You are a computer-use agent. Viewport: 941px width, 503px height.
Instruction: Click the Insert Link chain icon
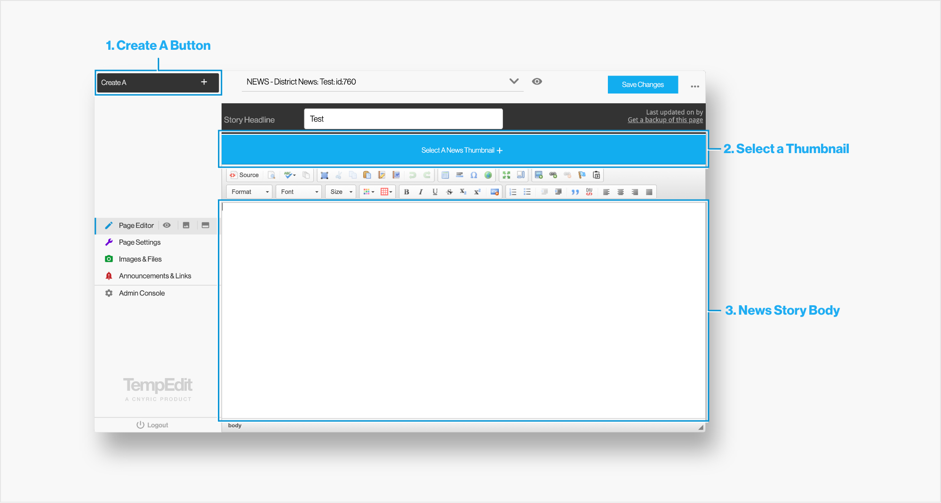(x=553, y=175)
